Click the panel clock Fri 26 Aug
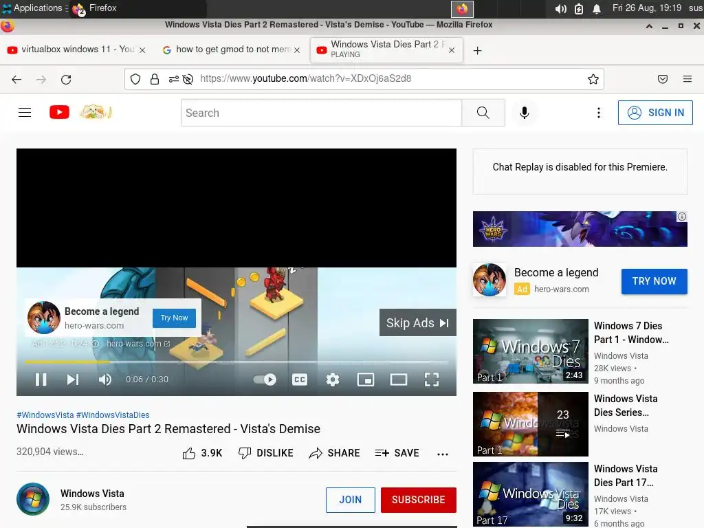This screenshot has width=704, height=528. click(647, 8)
